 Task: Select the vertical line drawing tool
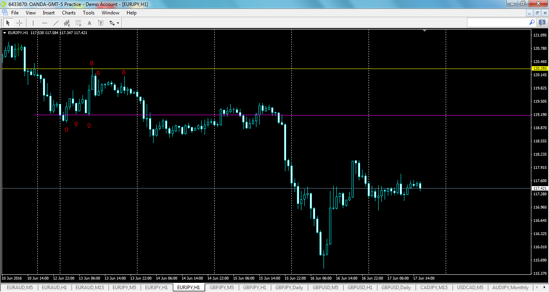point(33,23)
